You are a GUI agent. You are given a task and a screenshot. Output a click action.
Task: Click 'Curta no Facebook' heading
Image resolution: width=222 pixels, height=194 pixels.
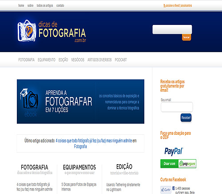click(173, 180)
